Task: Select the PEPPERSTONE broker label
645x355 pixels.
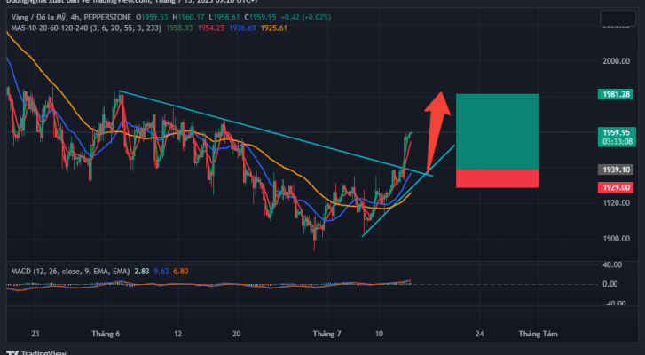Action: [x=107, y=17]
